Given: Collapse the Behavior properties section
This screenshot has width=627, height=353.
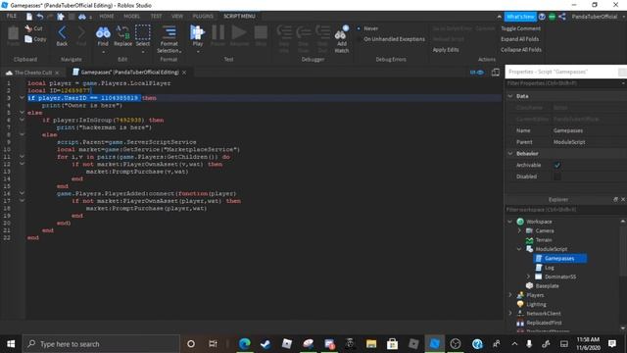Looking at the screenshot, I should (x=510, y=153).
